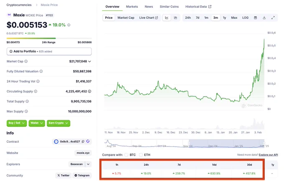Click the purple wallet icon after contract address
Image resolution: width=284 pixels, height=181 pixels.
click(x=88, y=141)
